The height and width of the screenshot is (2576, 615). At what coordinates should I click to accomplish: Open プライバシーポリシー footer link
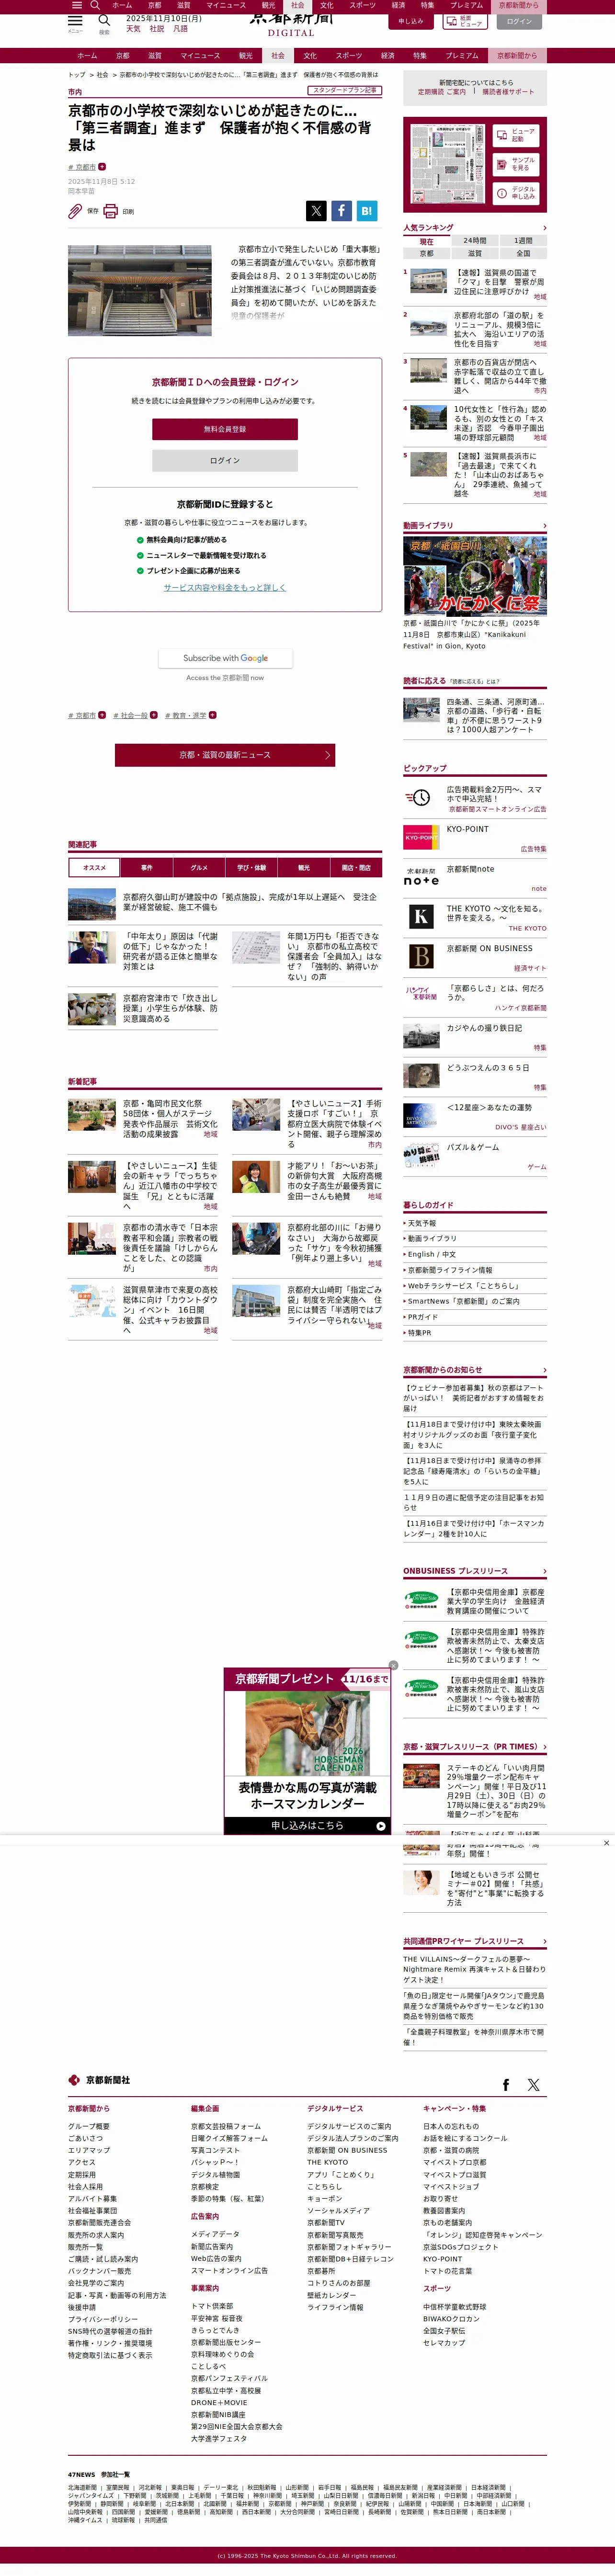(x=103, y=2319)
